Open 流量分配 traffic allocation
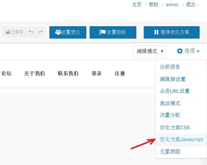Viewport: 207px width, 165px height. coord(170,115)
